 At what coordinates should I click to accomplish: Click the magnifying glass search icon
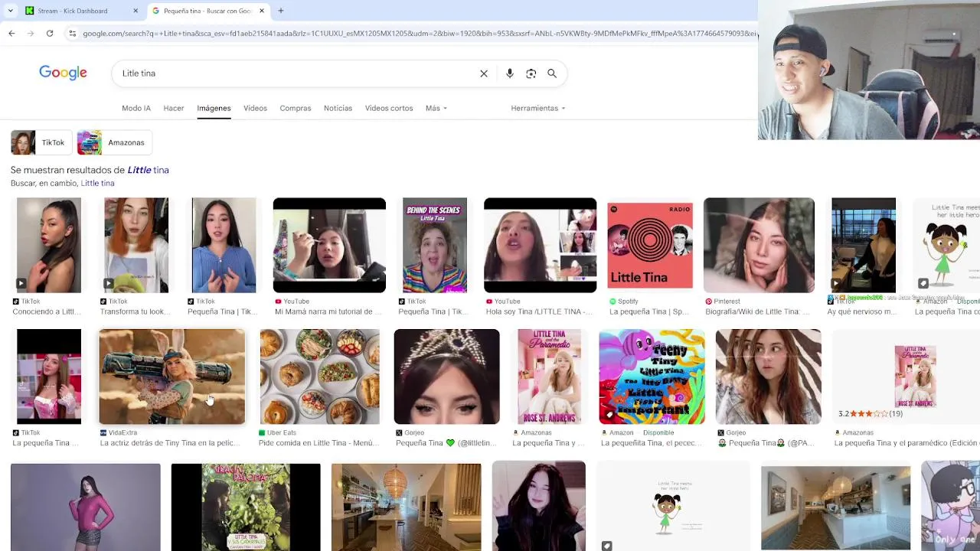552,73
